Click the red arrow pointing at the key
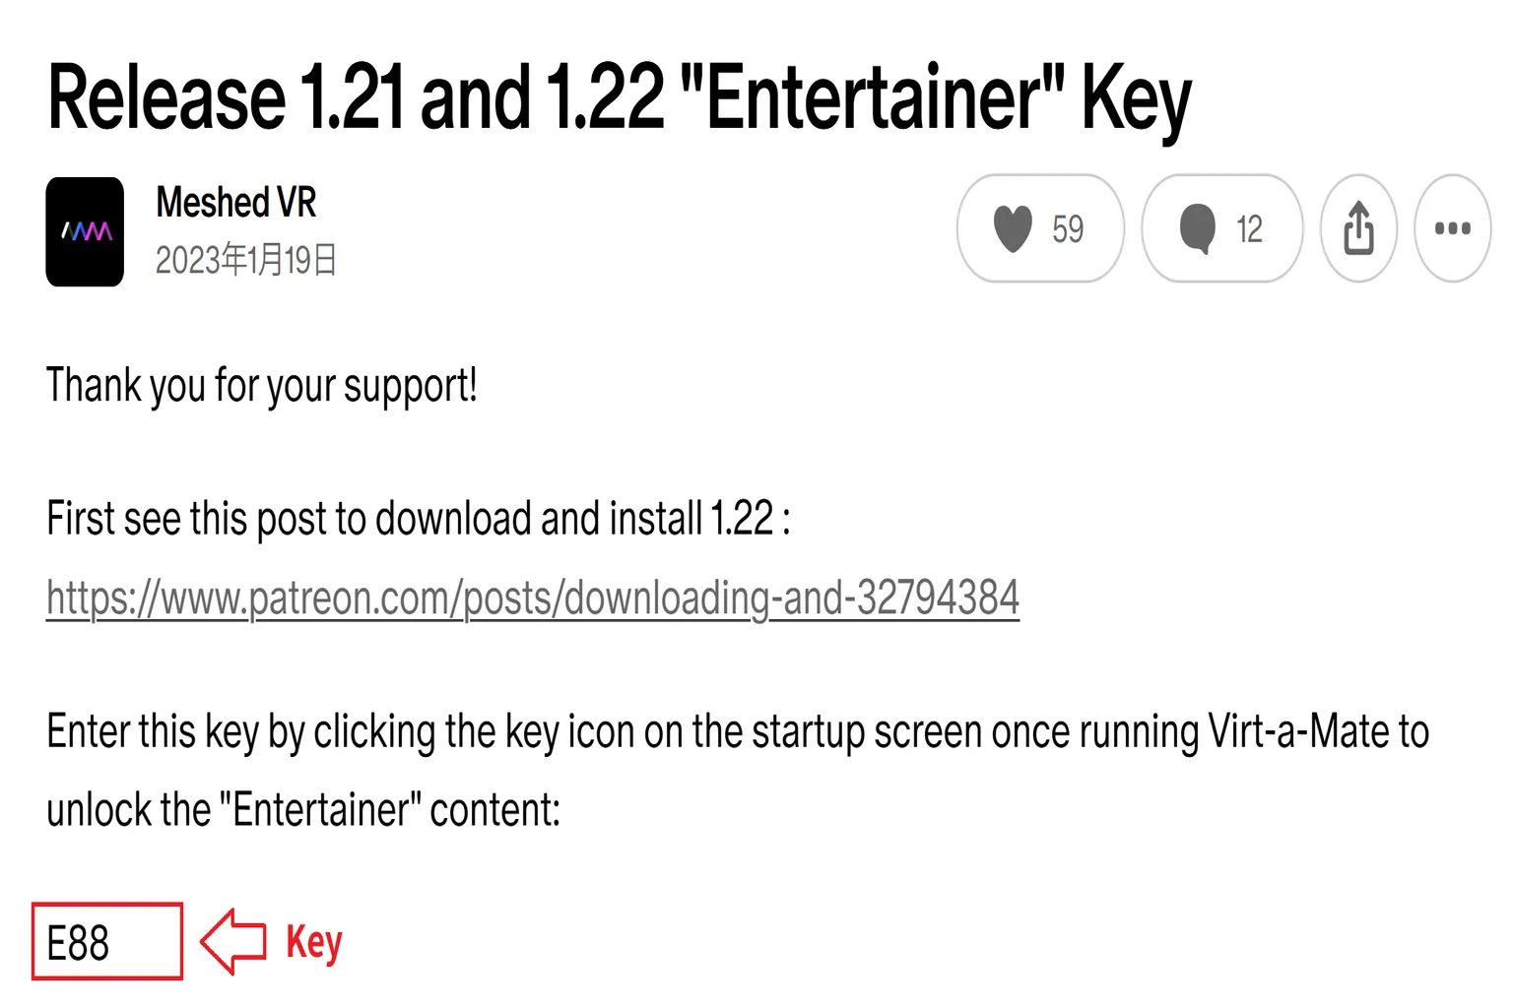Image resolution: width=1513 pixels, height=1008 pixels. click(233, 942)
